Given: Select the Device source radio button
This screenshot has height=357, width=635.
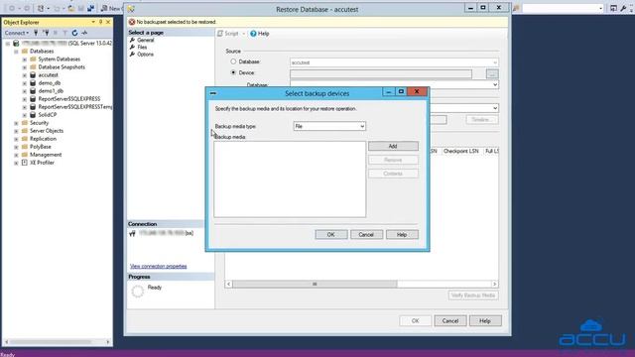Looking at the screenshot, I should (x=233, y=72).
